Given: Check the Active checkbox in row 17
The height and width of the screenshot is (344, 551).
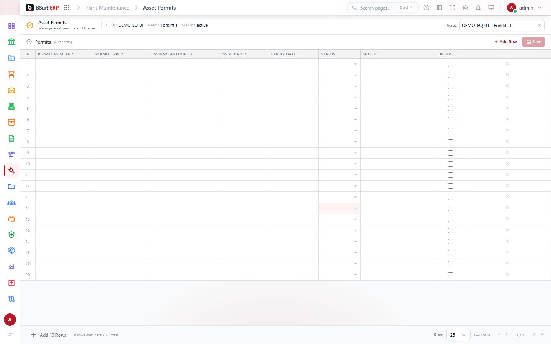Looking at the screenshot, I should (451, 242).
